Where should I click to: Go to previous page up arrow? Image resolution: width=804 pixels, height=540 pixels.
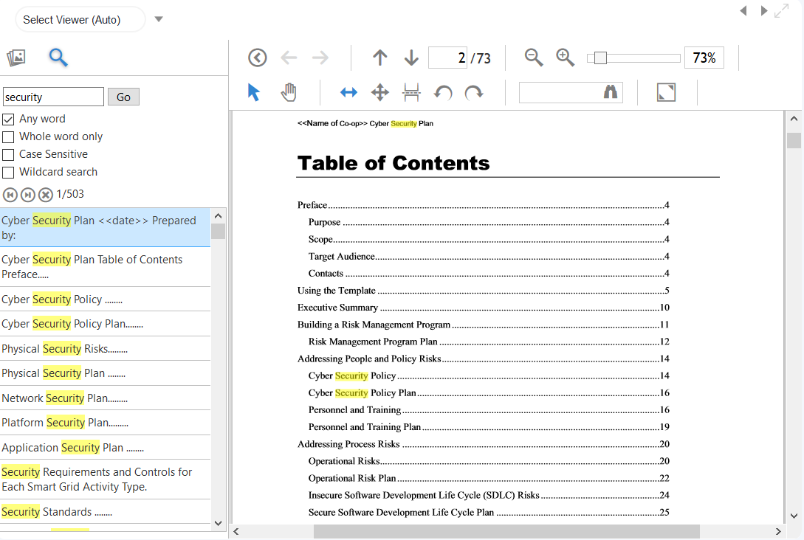(x=380, y=58)
